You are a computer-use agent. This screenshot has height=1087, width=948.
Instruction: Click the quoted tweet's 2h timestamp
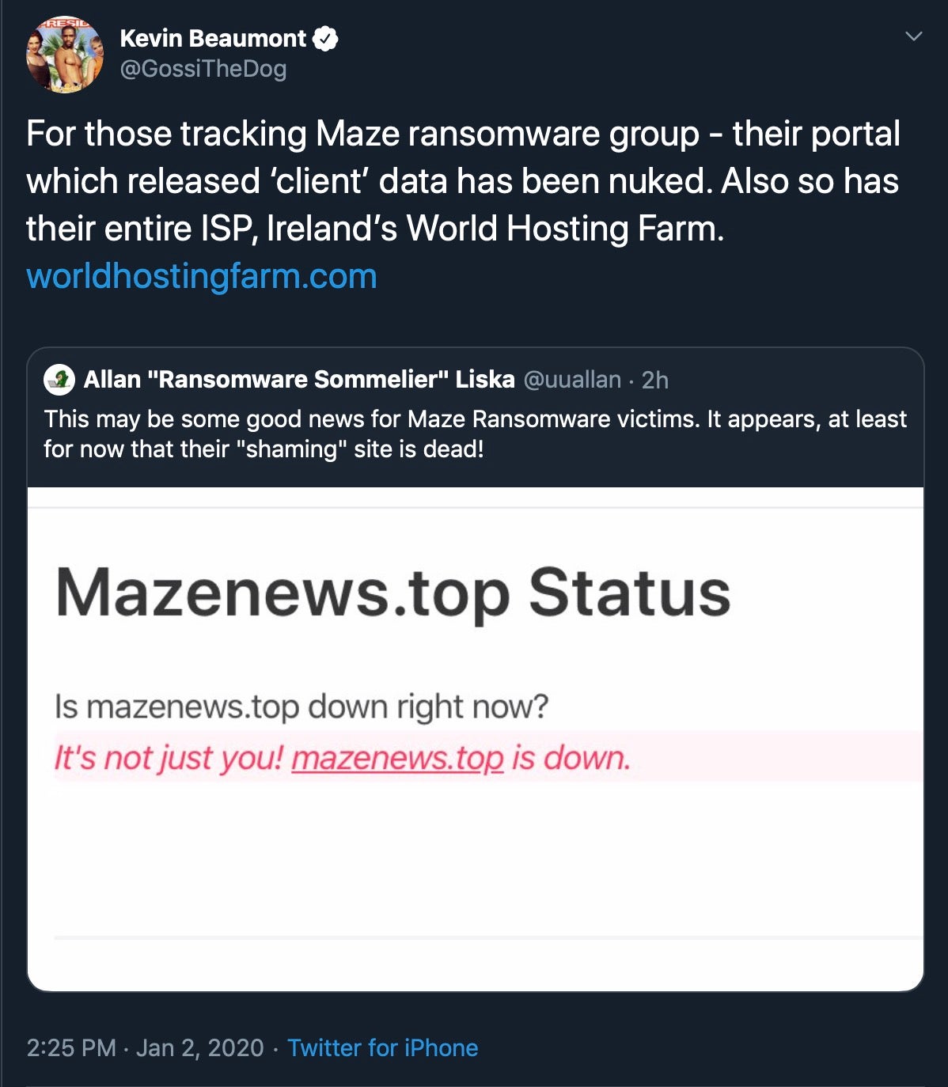click(655, 381)
